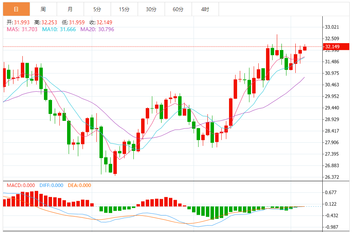The width and height of the screenshot is (352, 232).
Task: Click the 27.395 price axis label
Action: click(x=332, y=154)
